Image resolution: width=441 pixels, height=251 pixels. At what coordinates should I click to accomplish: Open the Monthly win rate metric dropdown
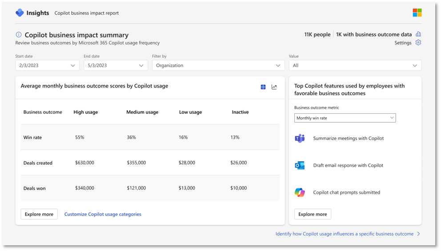pos(345,118)
